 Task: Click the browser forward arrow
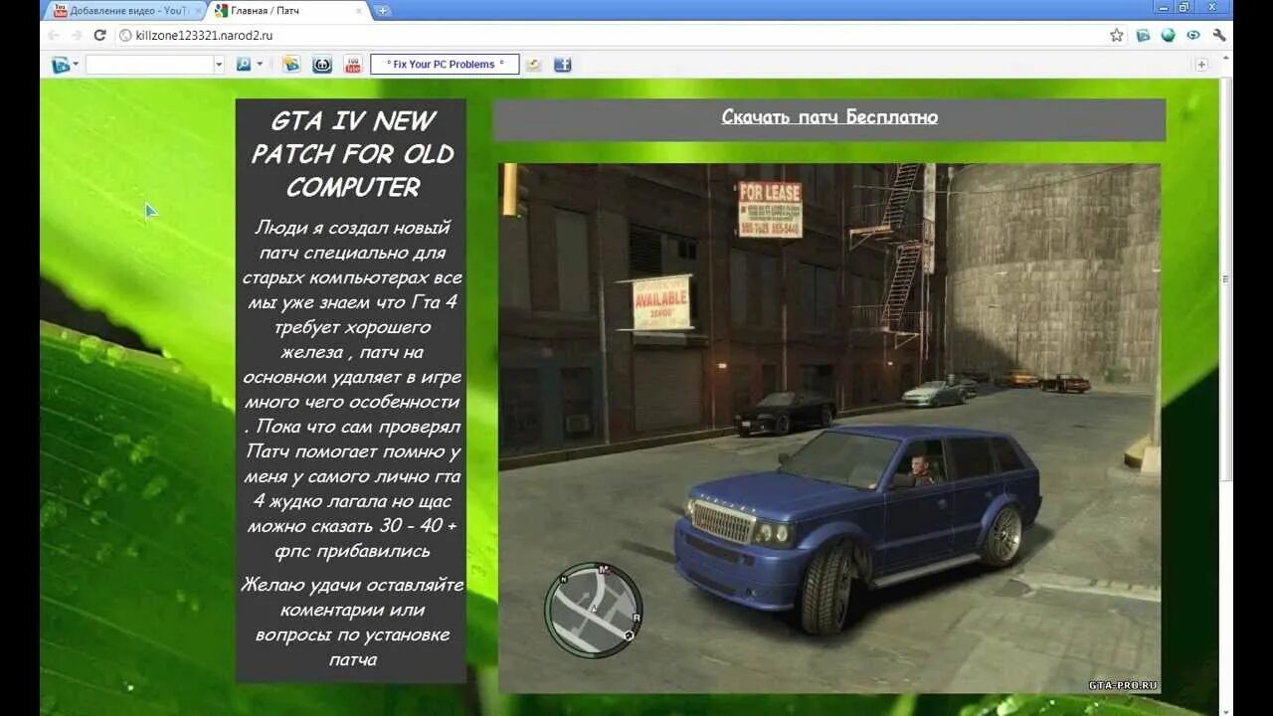click(77, 35)
